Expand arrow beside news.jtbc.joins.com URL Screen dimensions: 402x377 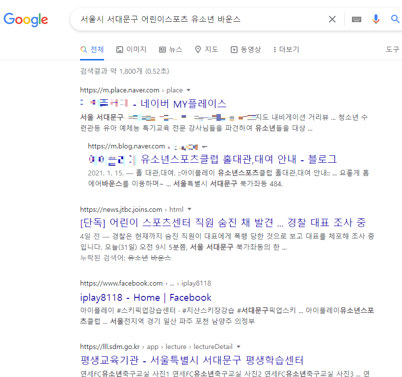pyautogui.click(x=189, y=209)
